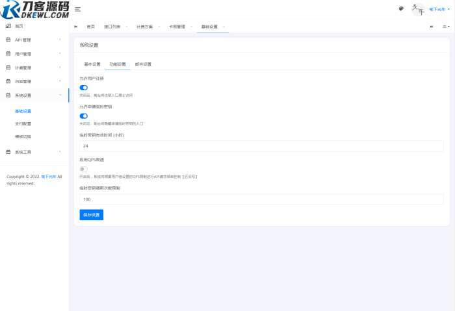Screen dimensions: 455x311
Task: Switch to the 接口列表 page tab
Action: pos(112,27)
